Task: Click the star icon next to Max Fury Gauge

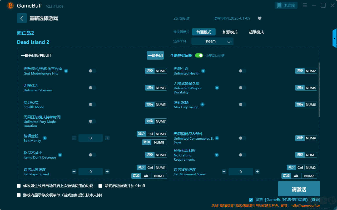Action: (x=202, y=104)
